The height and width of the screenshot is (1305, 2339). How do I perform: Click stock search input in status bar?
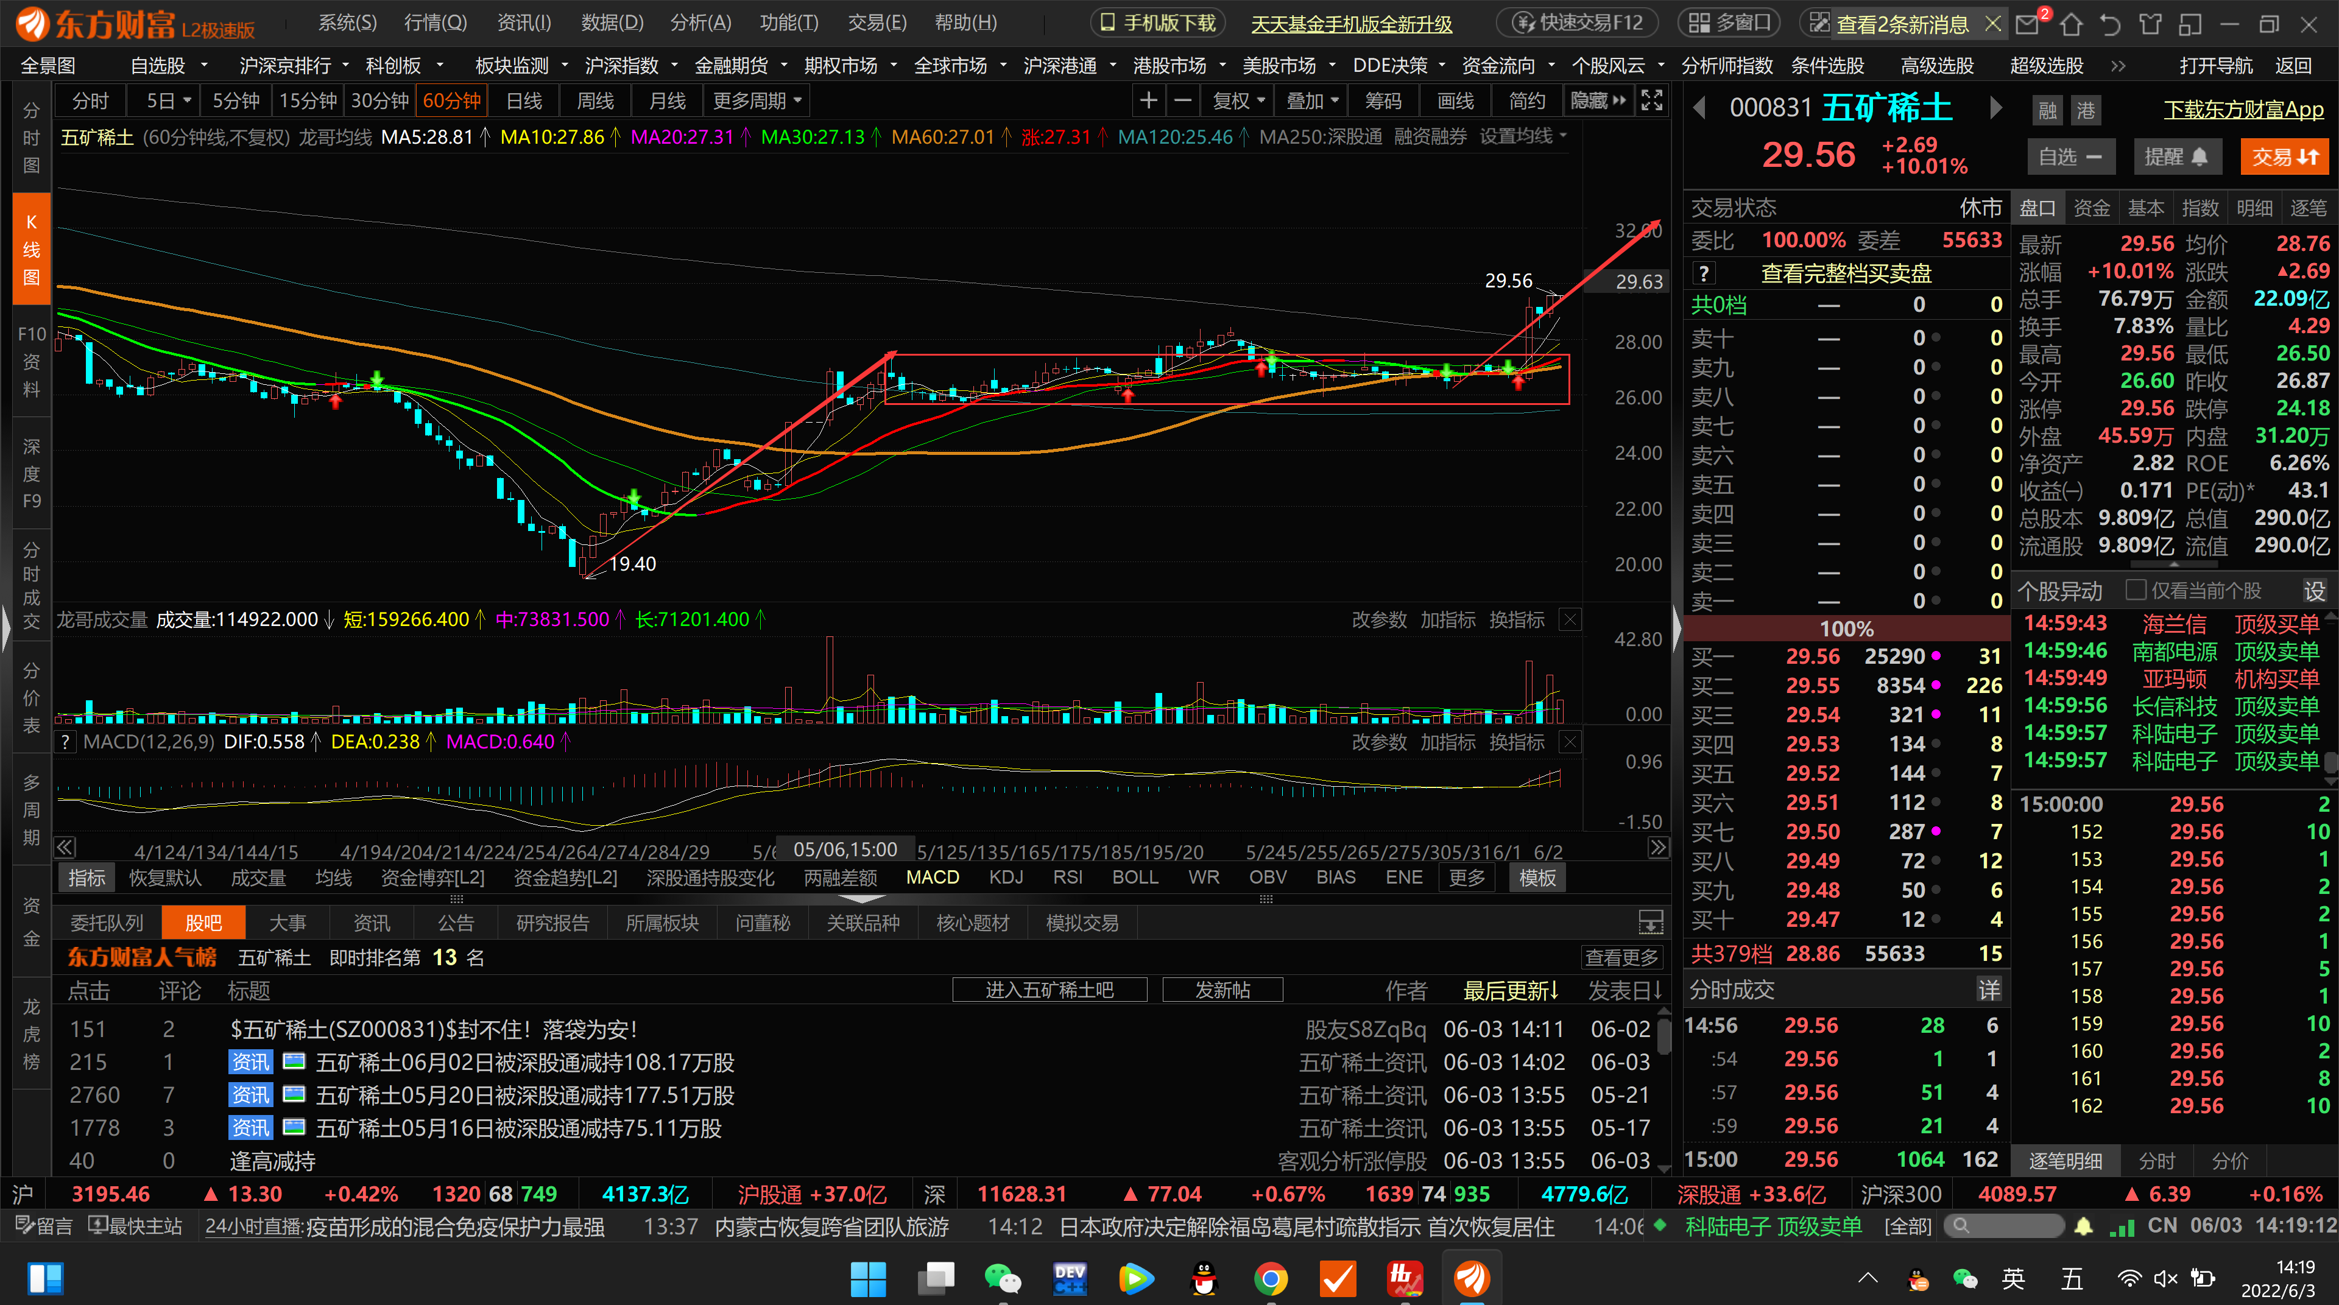pyautogui.click(x=2004, y=1227)
